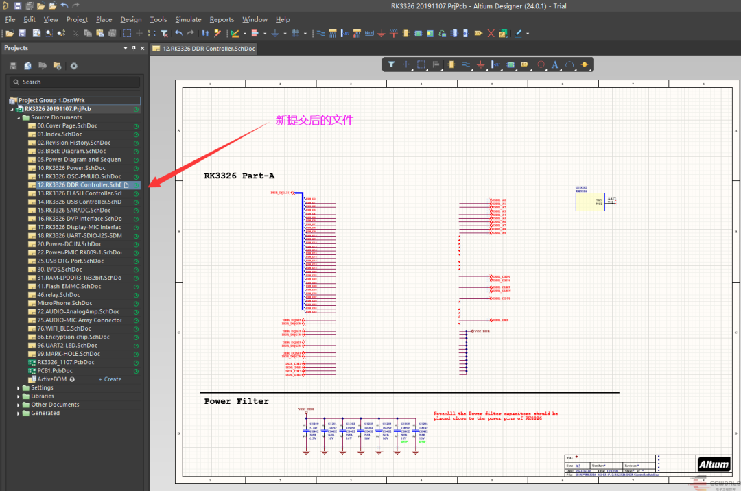This screenshot has height=491, width=741.
Task: Expand the Settings folder in project tree
Action: [x=19, y=388]
